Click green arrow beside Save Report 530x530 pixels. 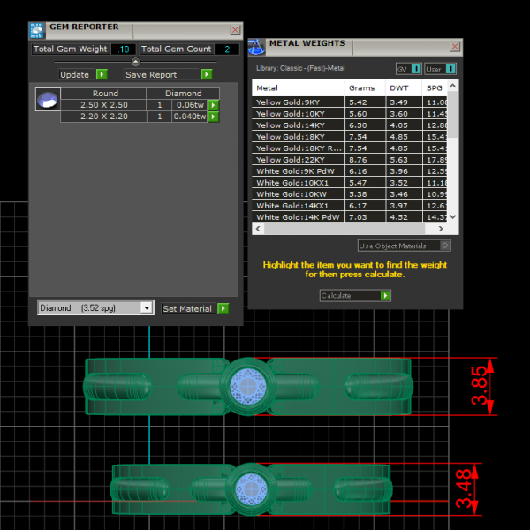[206, 75]
